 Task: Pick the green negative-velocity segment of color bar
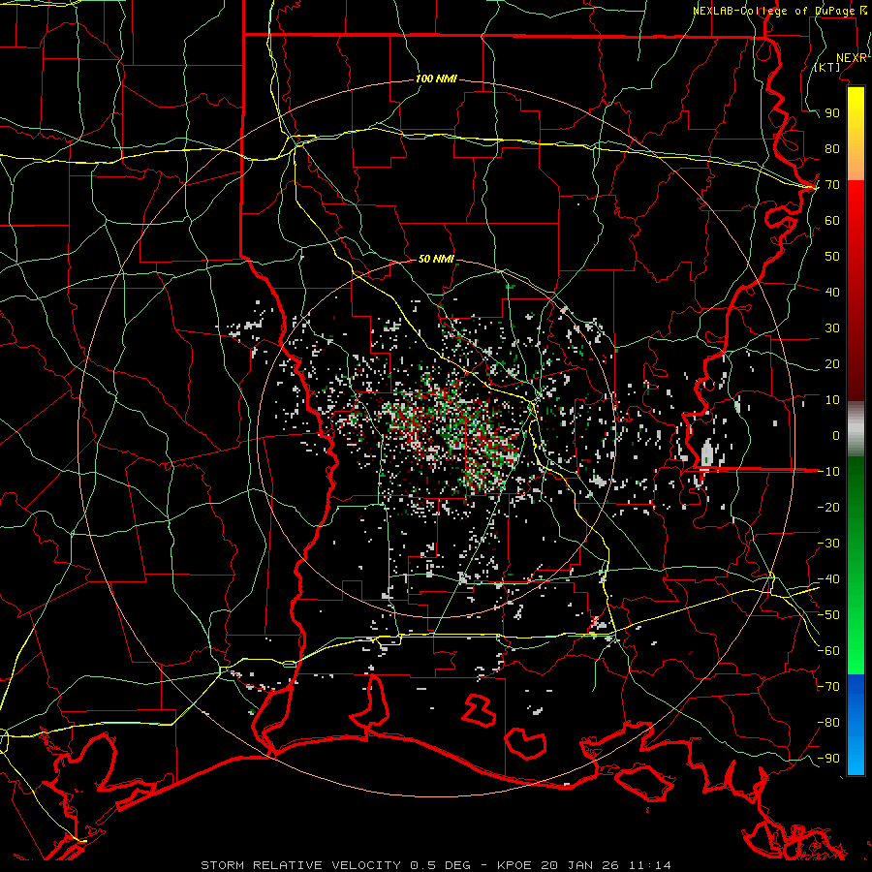click(x=856, y=565)
